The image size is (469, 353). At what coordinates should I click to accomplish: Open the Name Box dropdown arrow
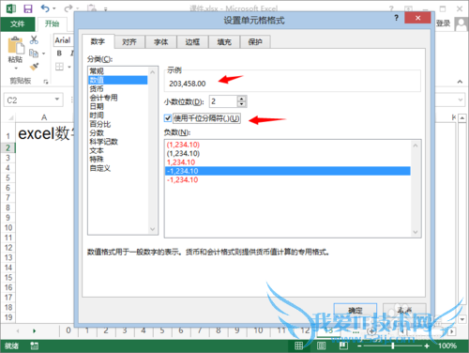[57, 100]
